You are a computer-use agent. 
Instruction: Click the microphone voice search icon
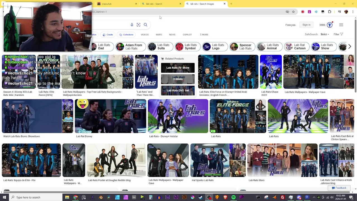[x=132, y=25]
